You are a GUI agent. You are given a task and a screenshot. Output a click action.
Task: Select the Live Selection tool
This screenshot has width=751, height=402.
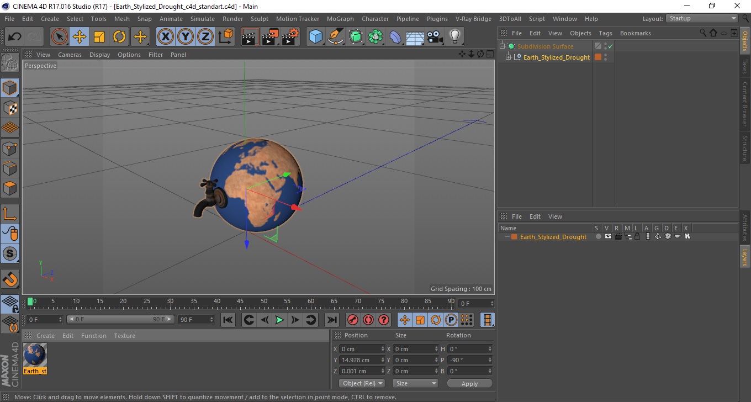pyautogui.click(x=60, y=37)
